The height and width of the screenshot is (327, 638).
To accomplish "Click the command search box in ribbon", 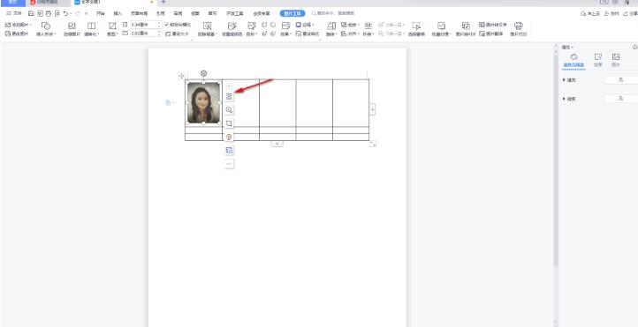I will point(333,13).
